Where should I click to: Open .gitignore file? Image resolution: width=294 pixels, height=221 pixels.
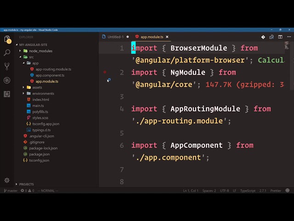pyautogui.click(x=37, y=142)
